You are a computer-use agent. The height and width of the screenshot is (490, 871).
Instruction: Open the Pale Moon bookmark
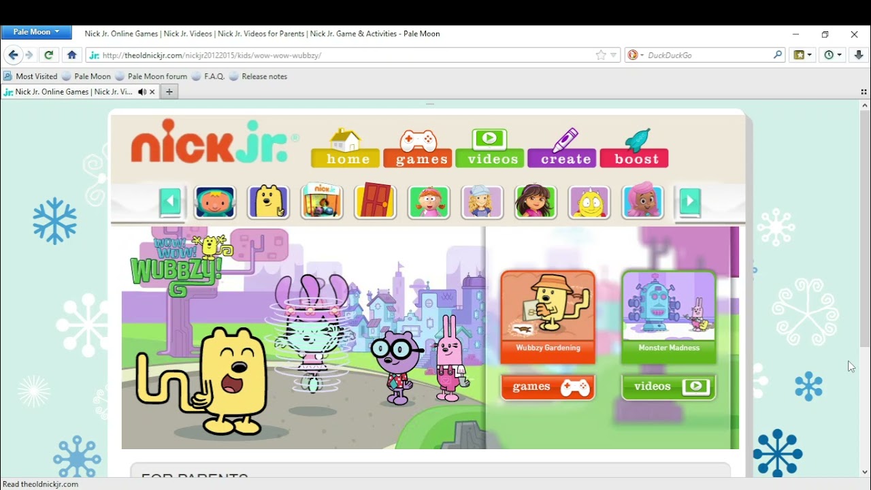coord(86,76)
